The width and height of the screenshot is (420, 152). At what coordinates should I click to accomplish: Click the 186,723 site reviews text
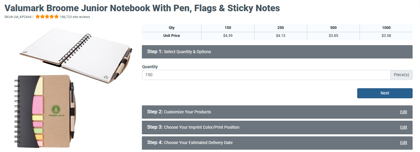[x=75, y=17]
